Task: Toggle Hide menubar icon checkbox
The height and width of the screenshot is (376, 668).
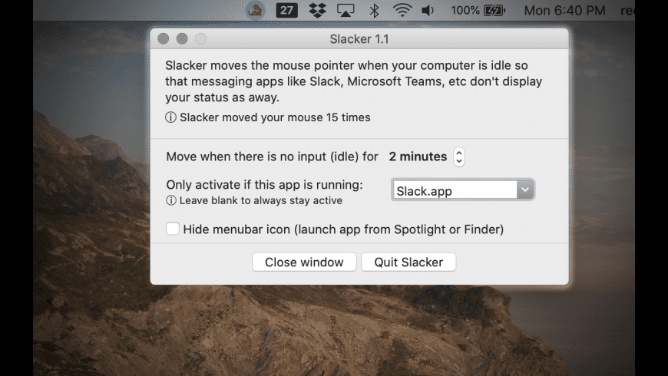Action: tap(173, 229)
